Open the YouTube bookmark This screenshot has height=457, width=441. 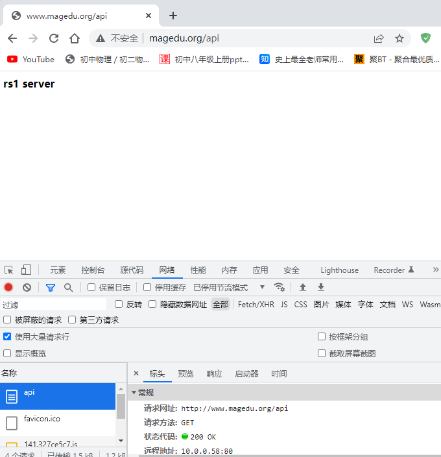(x=30, y=60)
